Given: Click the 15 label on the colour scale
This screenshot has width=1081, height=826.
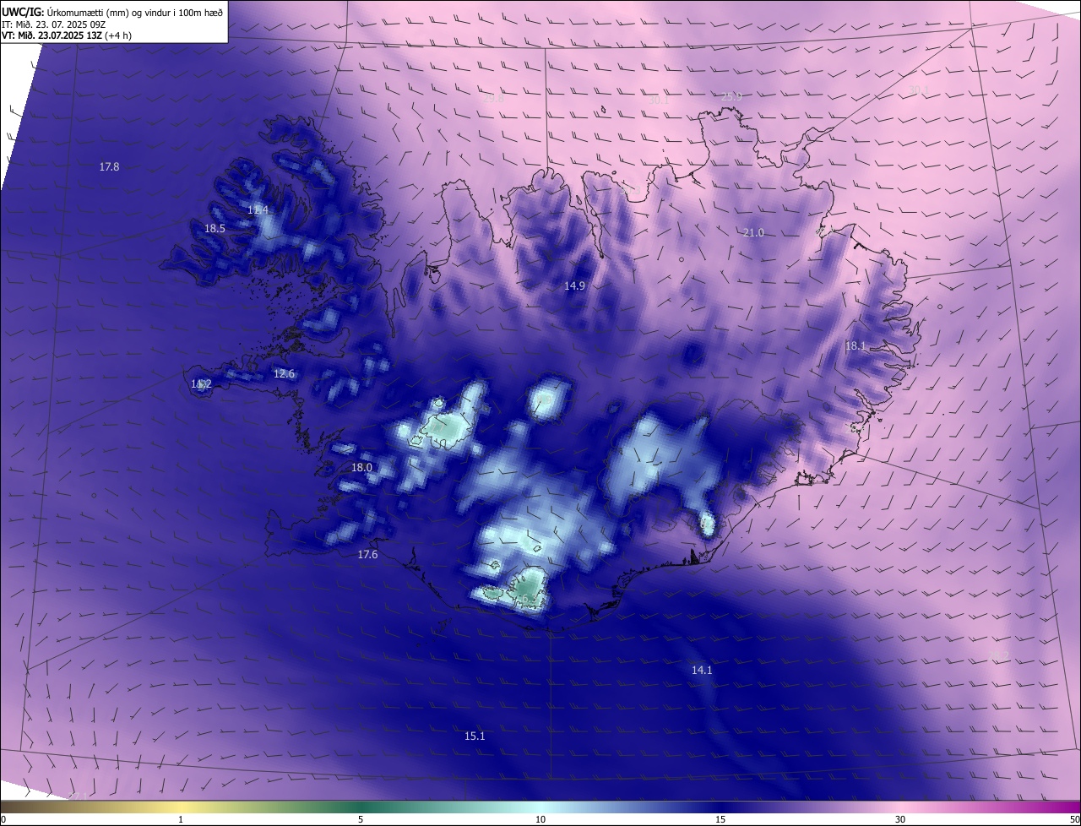Looking at the screenshot, I should tap(720, 819).
